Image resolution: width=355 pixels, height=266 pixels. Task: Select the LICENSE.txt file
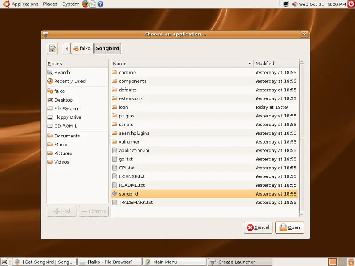point(205,176)
